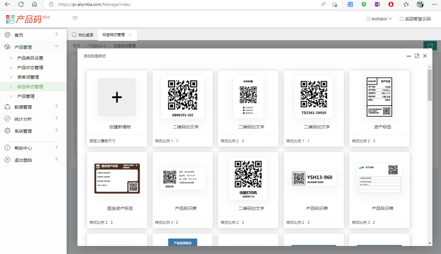441x254 pixels.
Task: Select the 资产标签 template thumbnail
Action: point(379,97)
